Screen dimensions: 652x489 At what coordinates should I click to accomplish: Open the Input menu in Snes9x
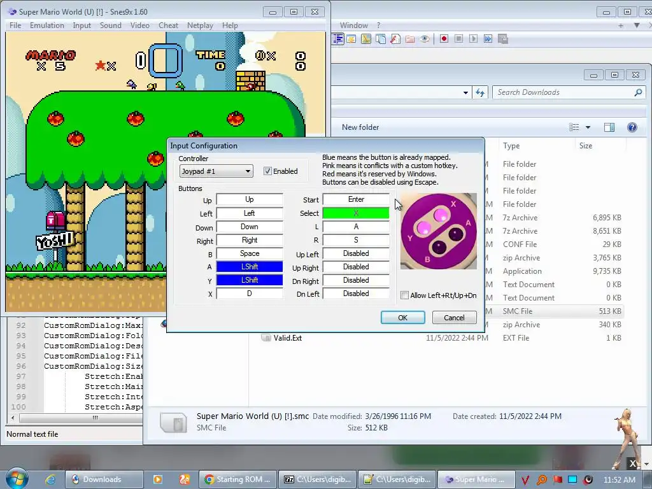pyautogui.click(x=82, y=25)
